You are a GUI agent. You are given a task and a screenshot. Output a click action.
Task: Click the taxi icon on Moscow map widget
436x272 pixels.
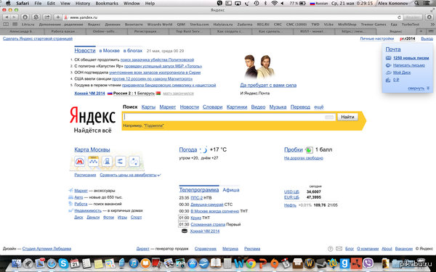pyautogui.click(x=93, y=161)
